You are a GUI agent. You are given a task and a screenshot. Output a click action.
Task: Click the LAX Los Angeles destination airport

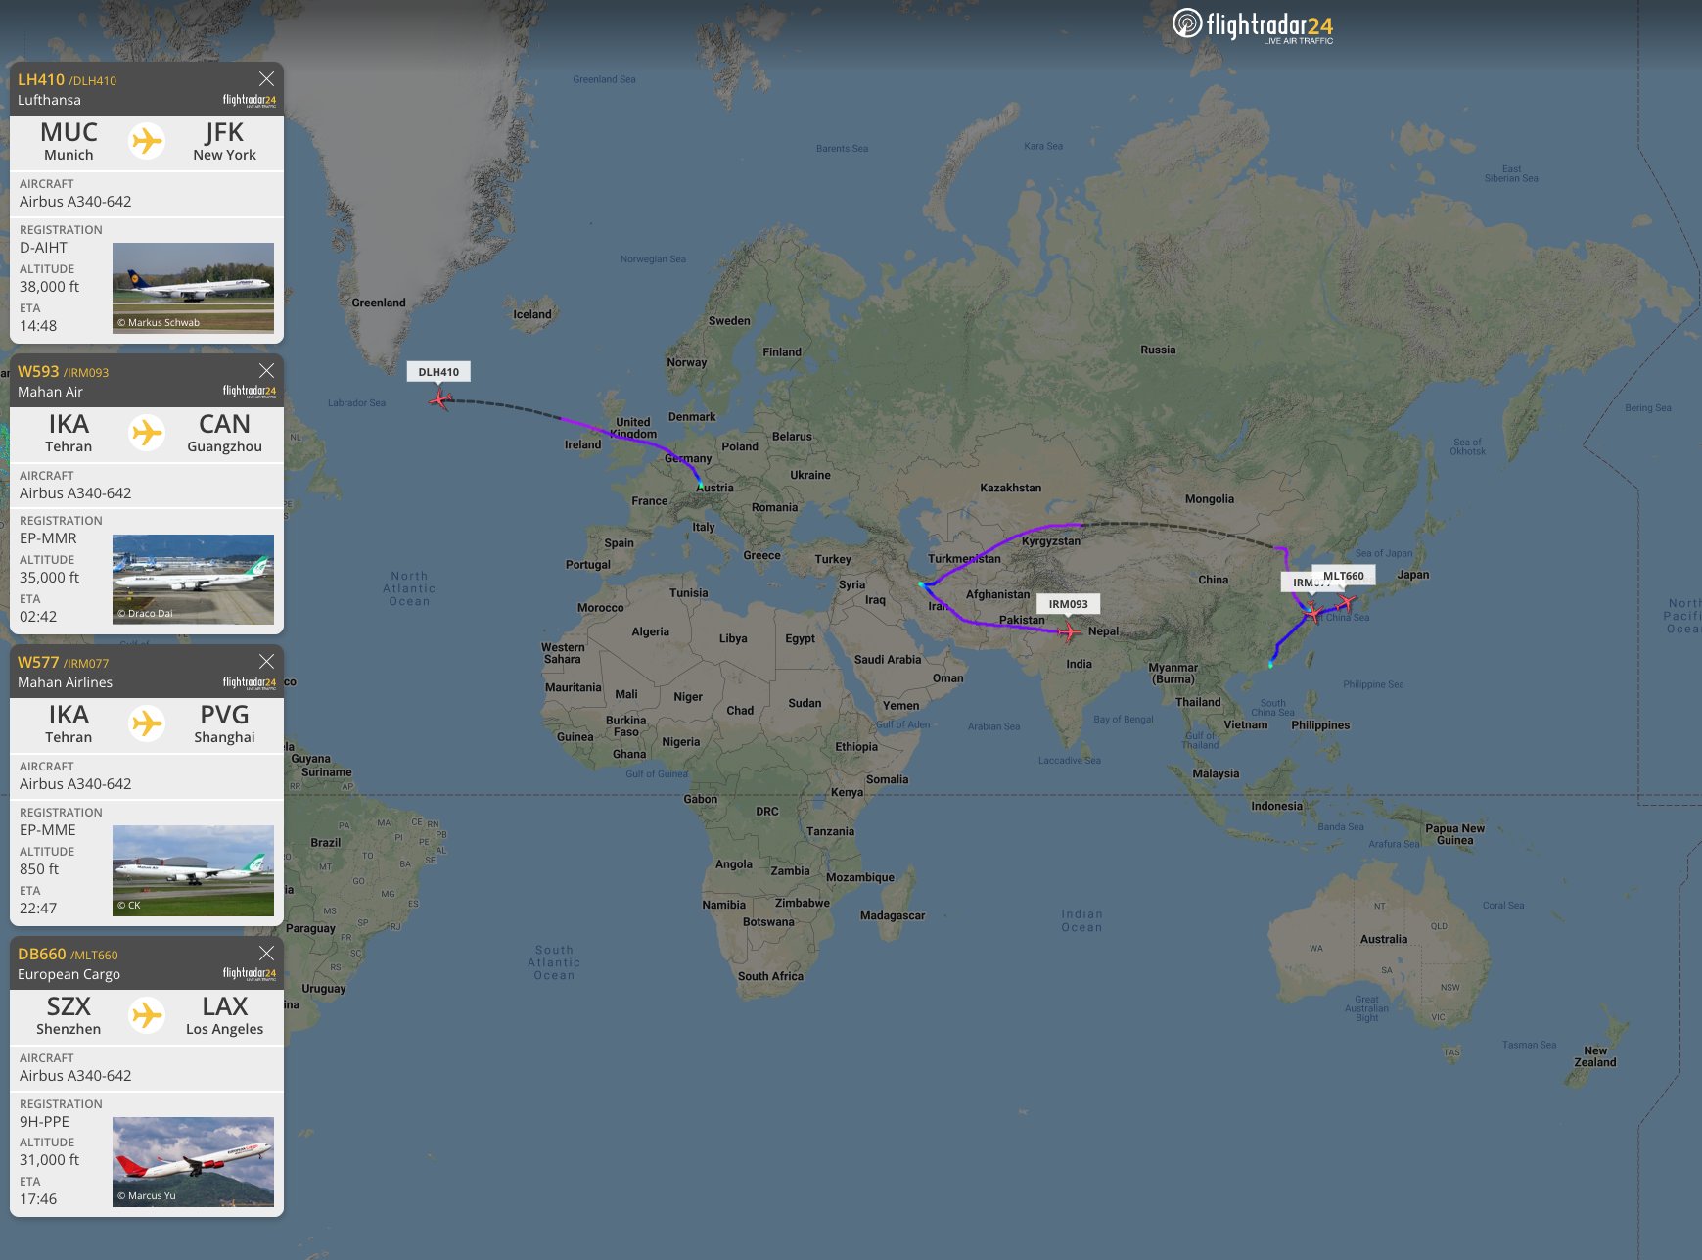pos(224,1015)
